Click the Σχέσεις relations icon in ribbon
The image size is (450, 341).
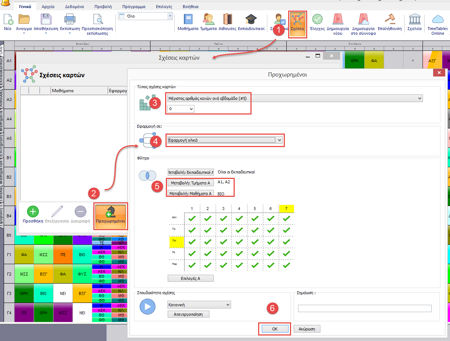[x=297, y=24]
